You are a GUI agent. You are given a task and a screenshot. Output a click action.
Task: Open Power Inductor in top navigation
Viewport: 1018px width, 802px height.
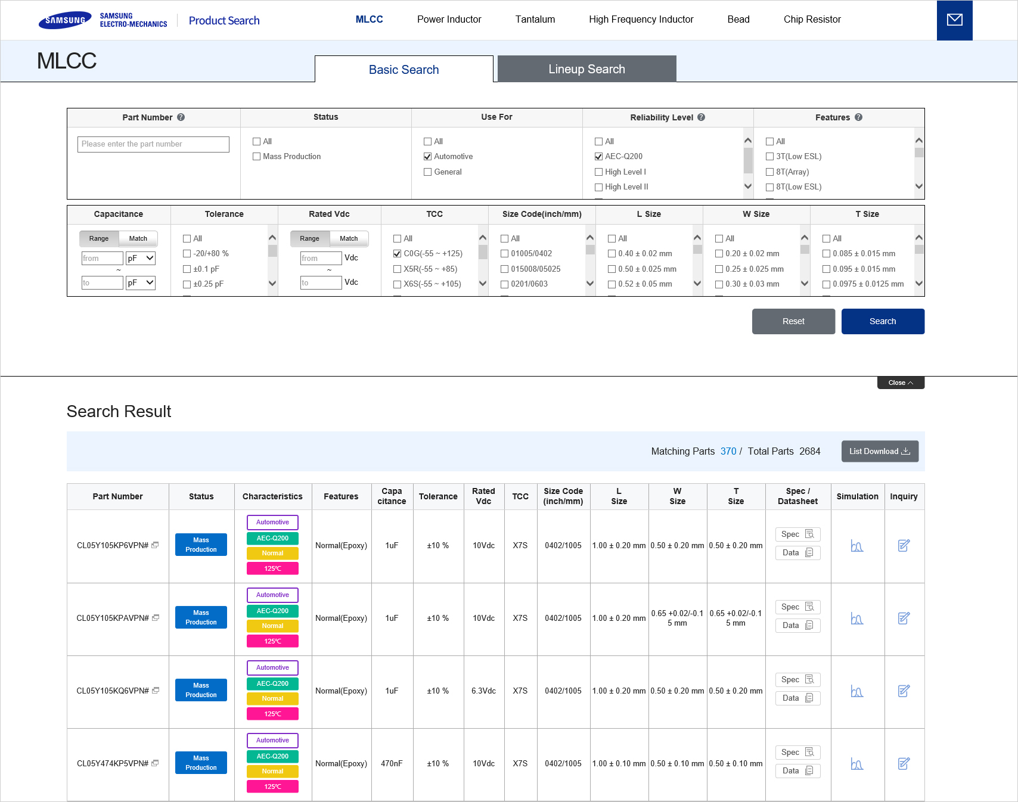coord(449,19)
